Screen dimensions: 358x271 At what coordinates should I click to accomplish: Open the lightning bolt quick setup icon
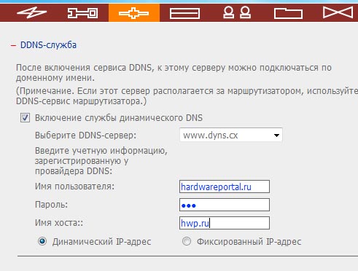point(31,12)
